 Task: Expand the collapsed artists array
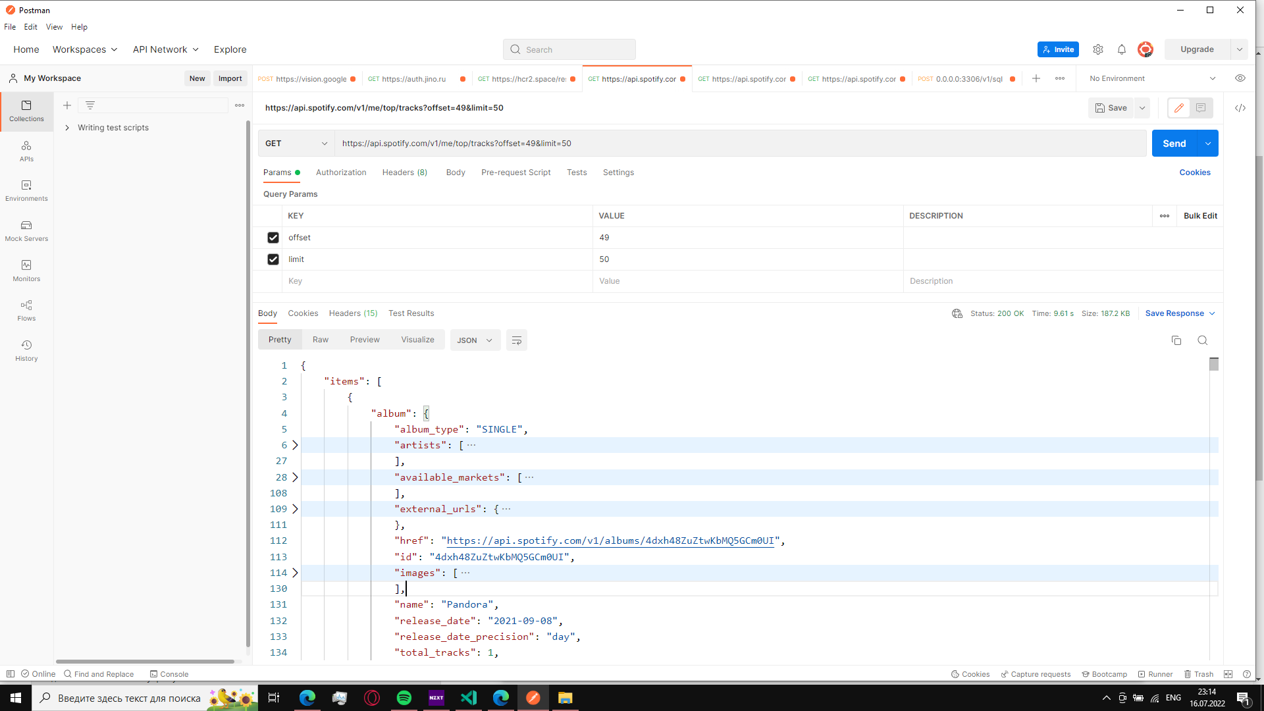coord(295,446)
